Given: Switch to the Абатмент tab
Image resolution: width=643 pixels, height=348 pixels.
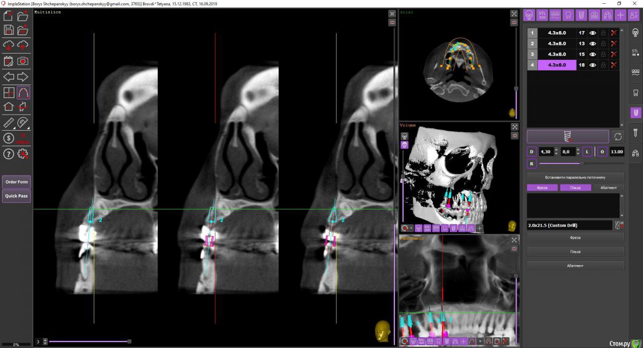Looking at the screenshot, I should tap(609, 188).
